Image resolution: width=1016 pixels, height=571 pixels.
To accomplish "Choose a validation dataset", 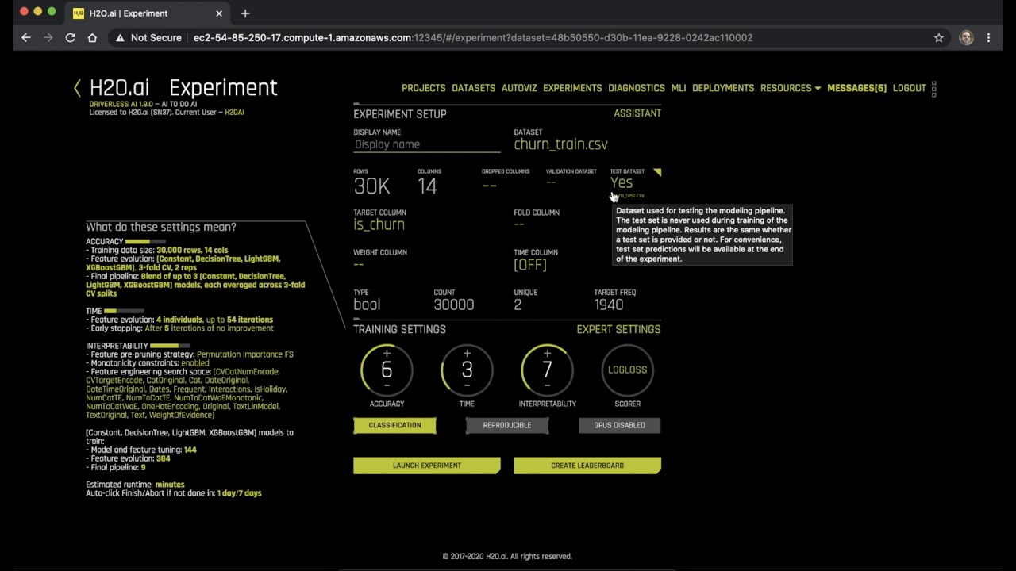I will pyautogui.click(x=551, y=182).
